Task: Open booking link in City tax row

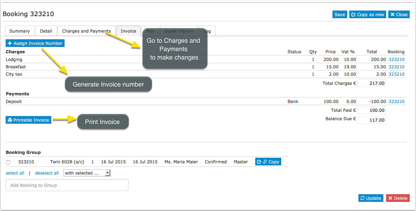Action: pos(396,74)
